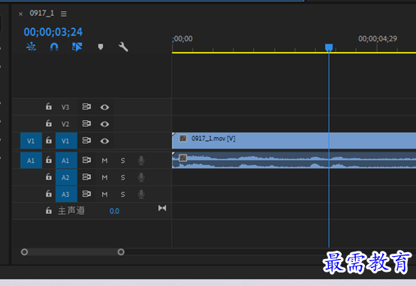Image resolution: width=416 pixels, height=286 pixels.
Task: Click the 00;00;03;24 playhead timecode
Action: click(53, 32)
